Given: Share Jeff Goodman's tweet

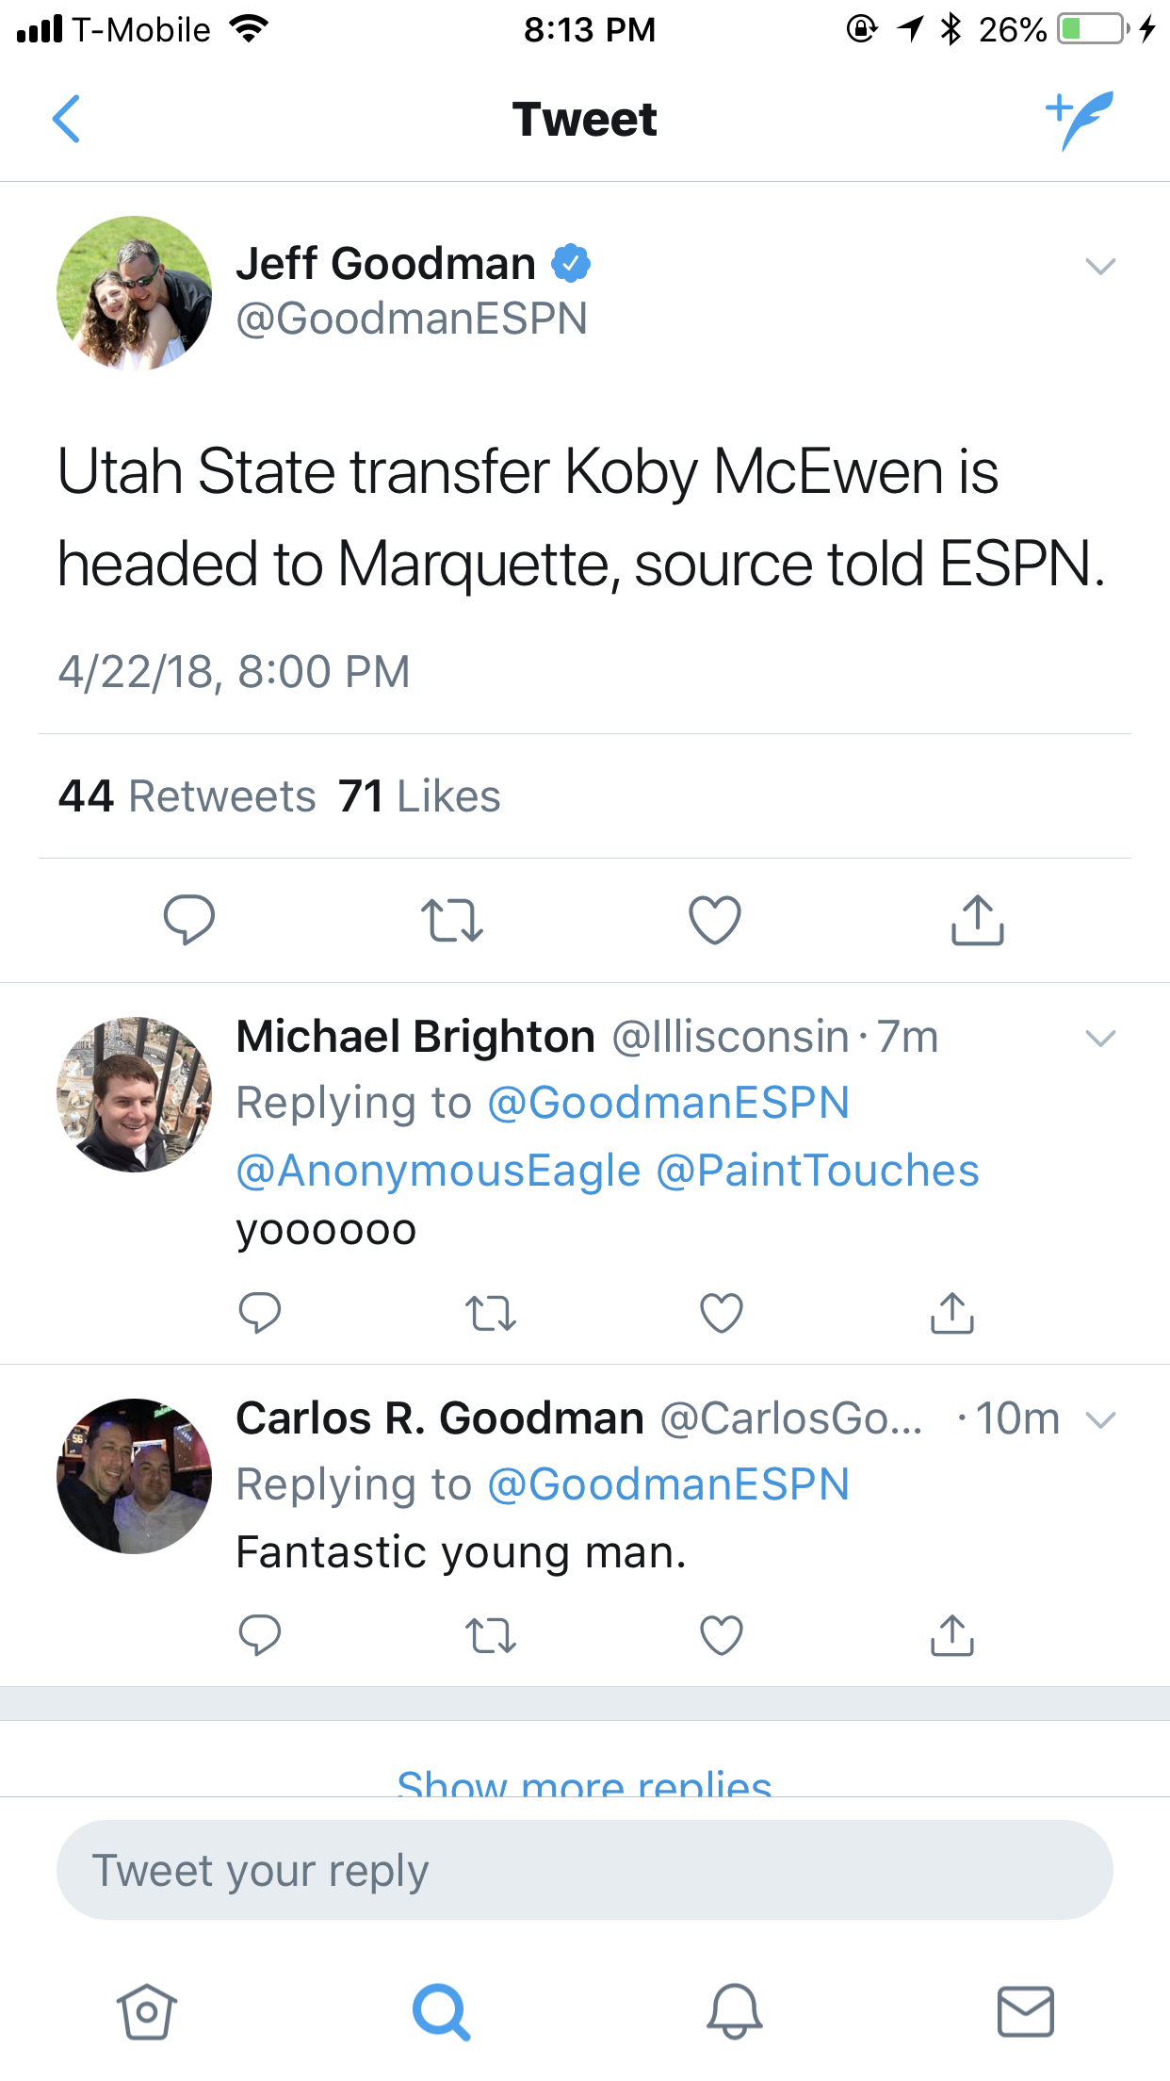Looking at the screenshot, I should (977, 920).
